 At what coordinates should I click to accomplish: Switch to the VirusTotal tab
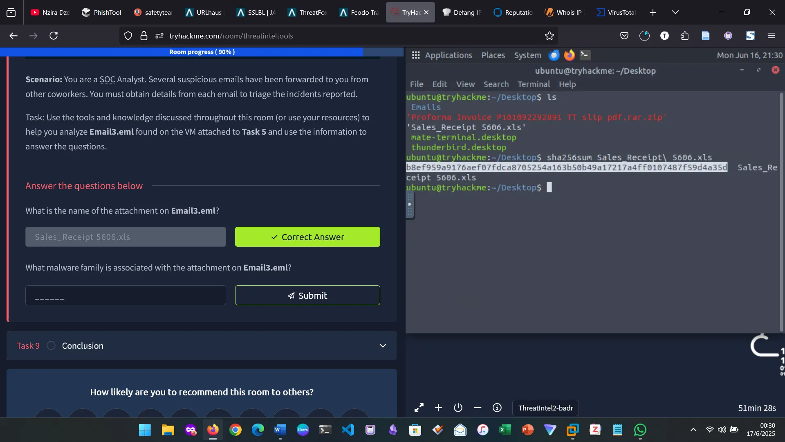(x=616, y=12)
